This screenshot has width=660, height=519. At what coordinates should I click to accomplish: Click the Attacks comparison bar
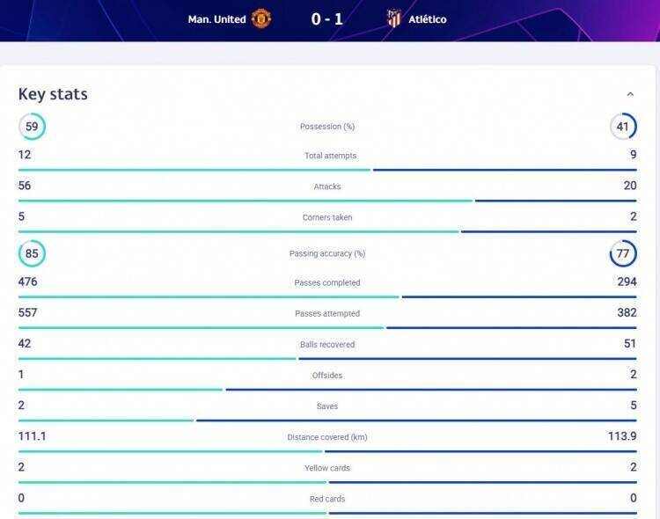tap(327, 201)
